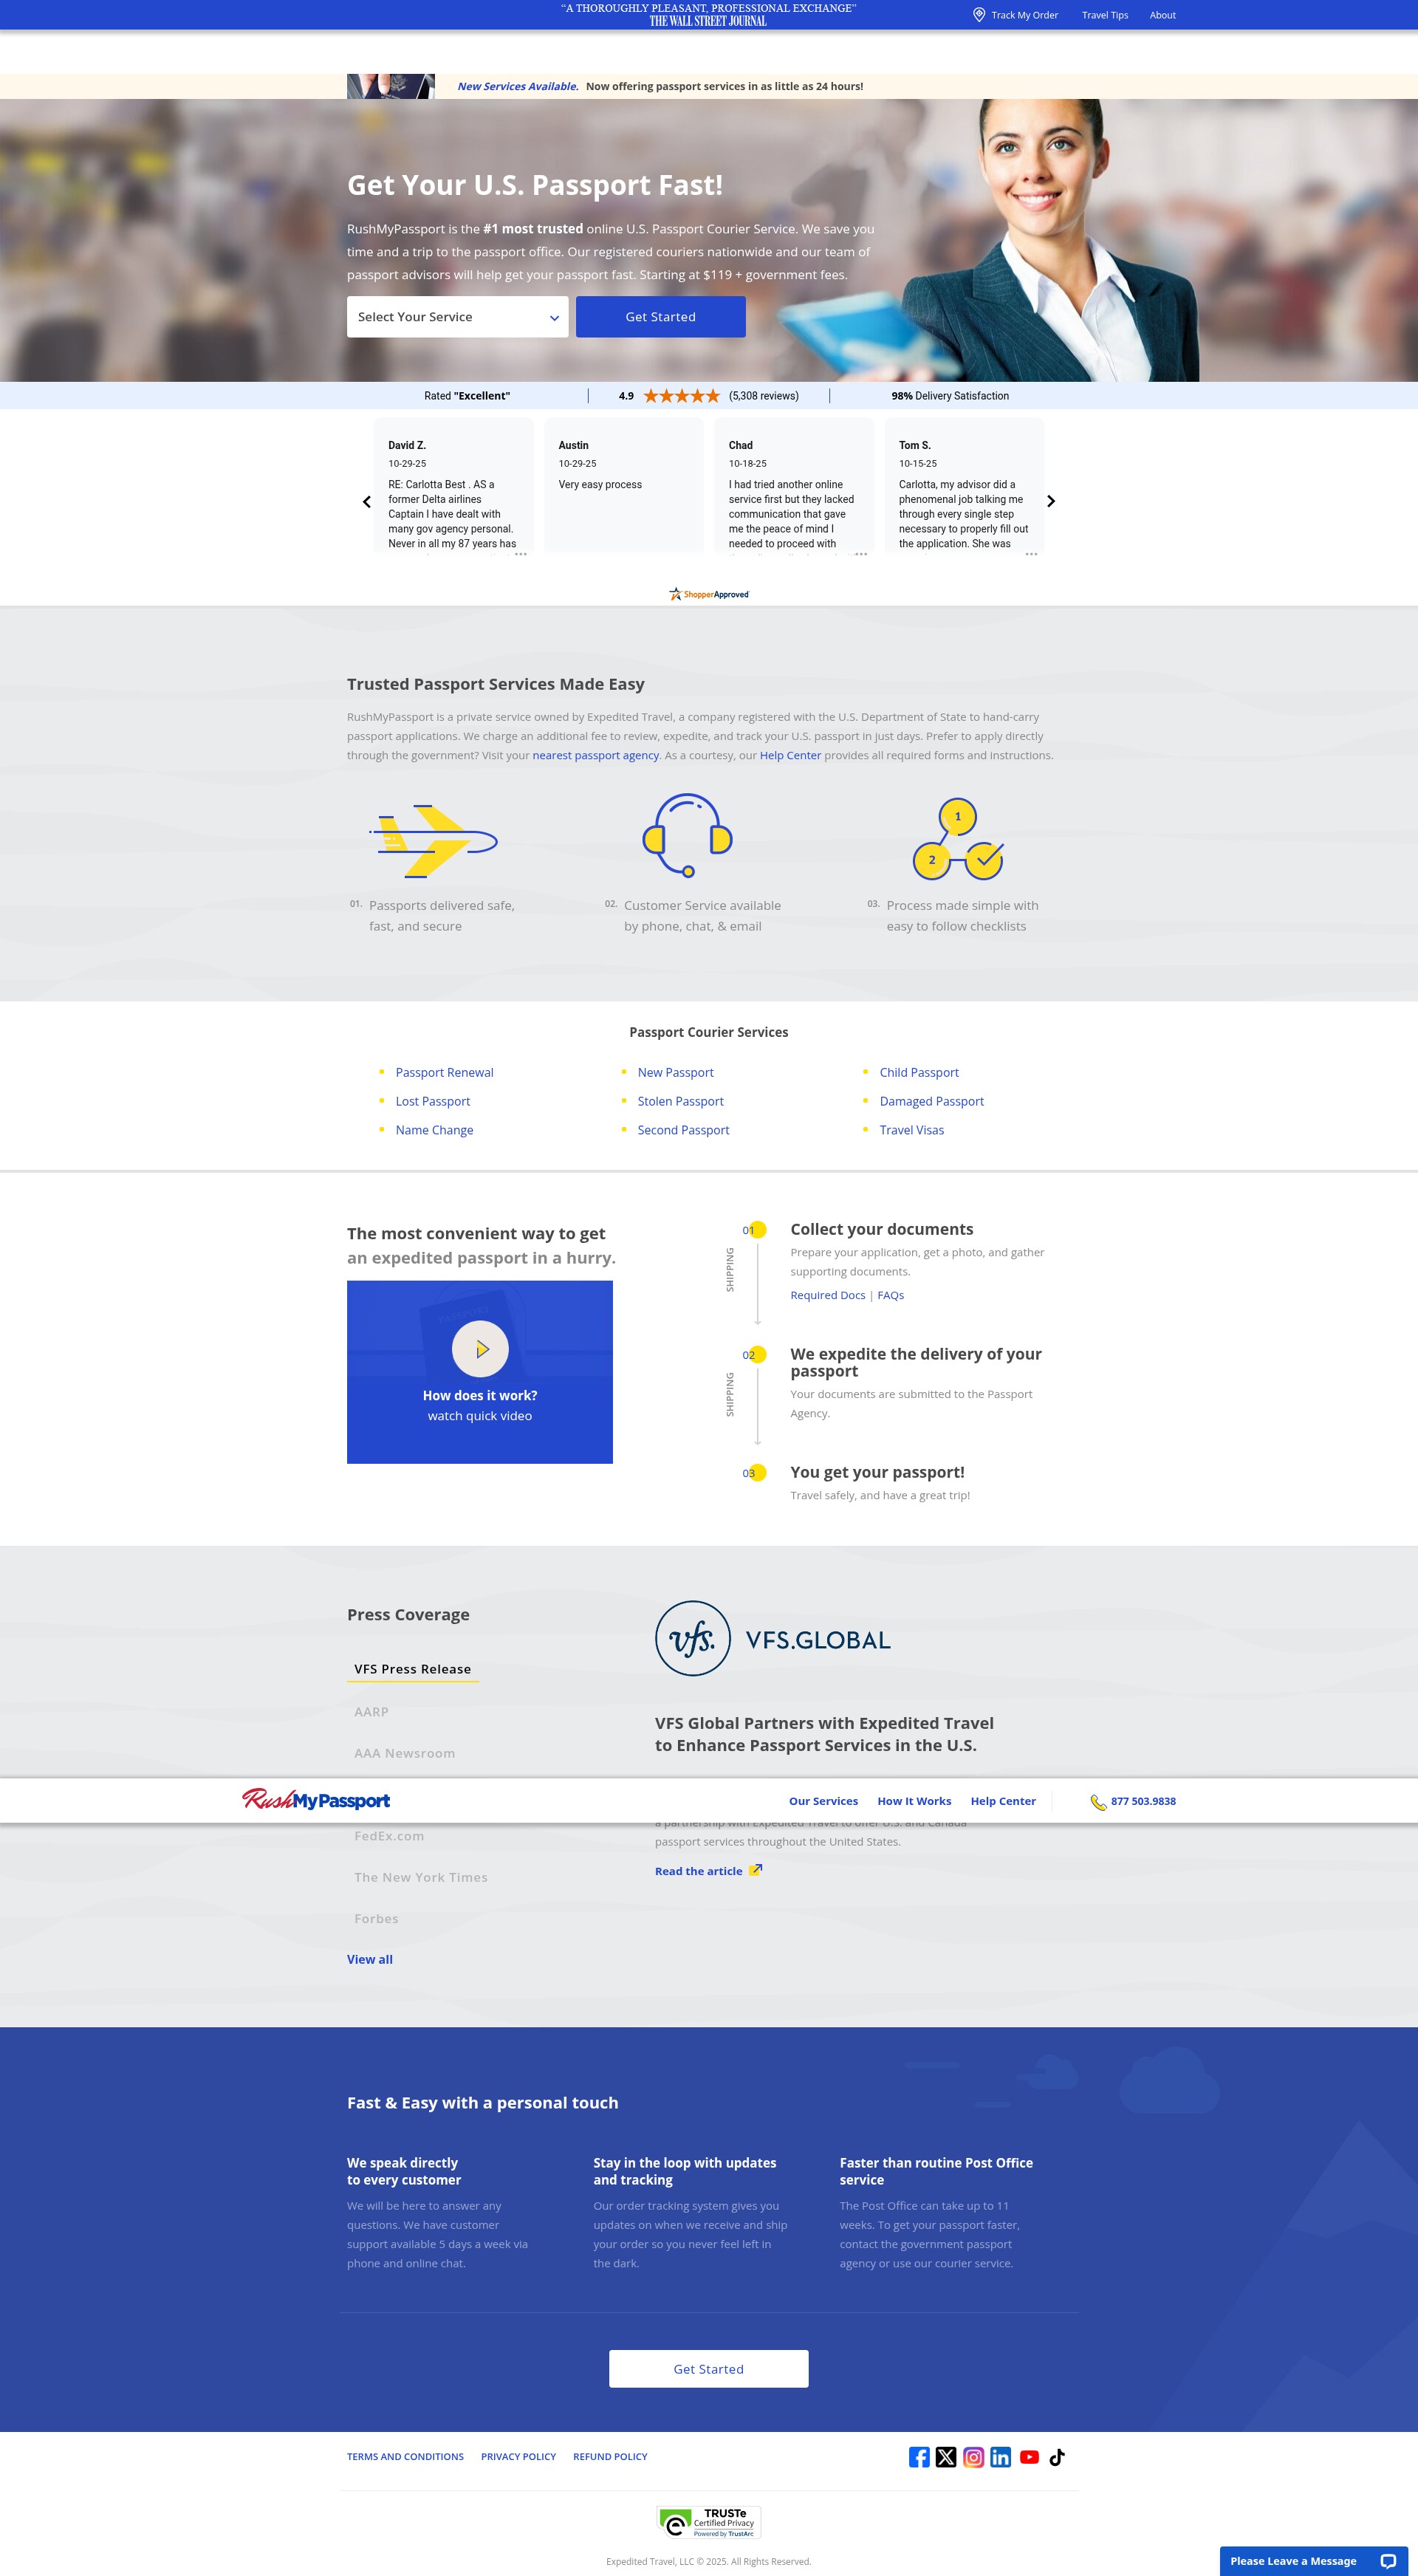
Task: Open Second Passport service link
Action: pos(683,1130)
